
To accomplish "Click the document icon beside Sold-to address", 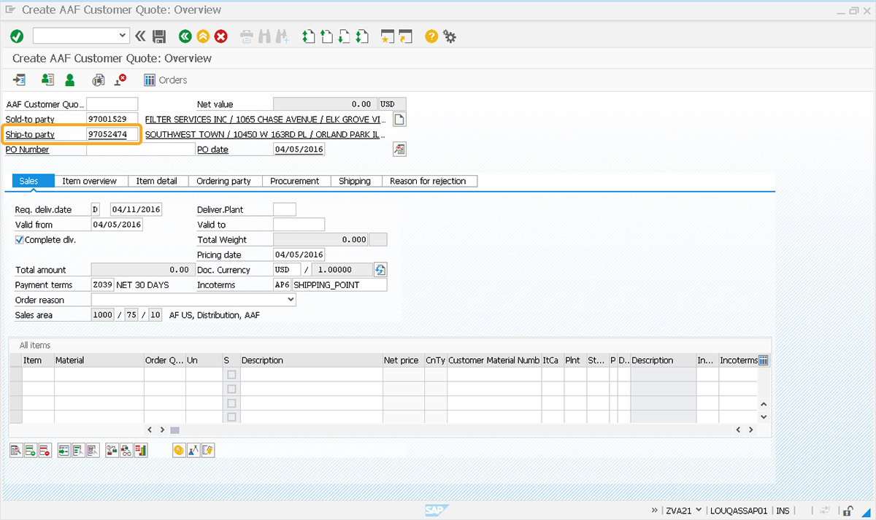I will pos(399,119).
